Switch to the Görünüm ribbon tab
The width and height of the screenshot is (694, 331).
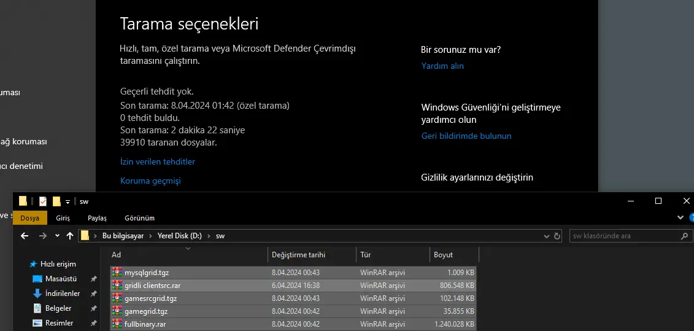tap(139, 218)
